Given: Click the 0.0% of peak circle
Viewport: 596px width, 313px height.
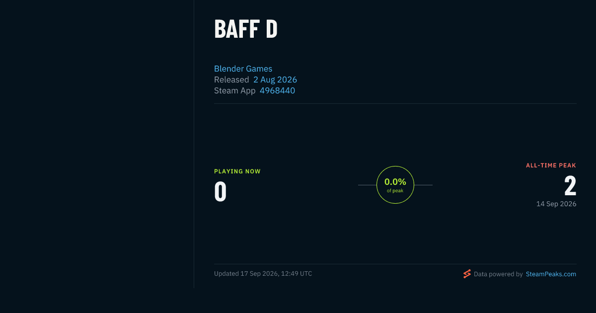Looking at the screenshot, I should 395,185.
